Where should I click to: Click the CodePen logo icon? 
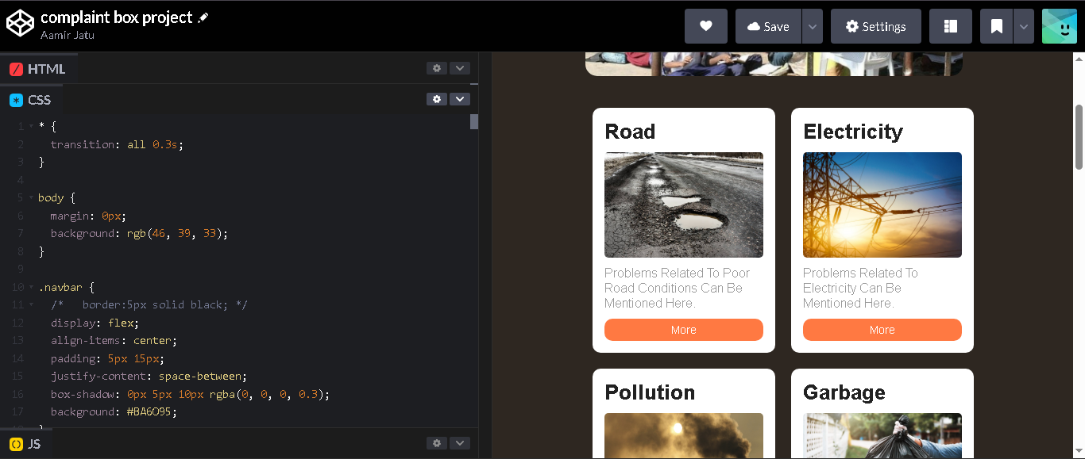(20, 24)
